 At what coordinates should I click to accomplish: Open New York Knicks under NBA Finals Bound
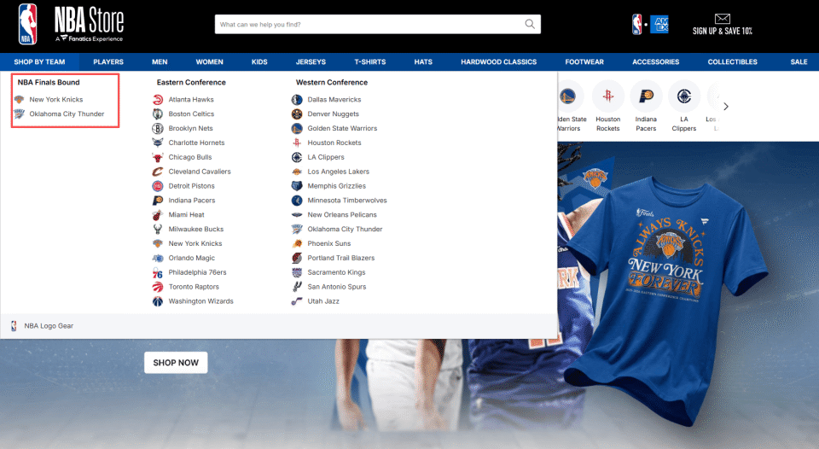[x=56, y=99]
